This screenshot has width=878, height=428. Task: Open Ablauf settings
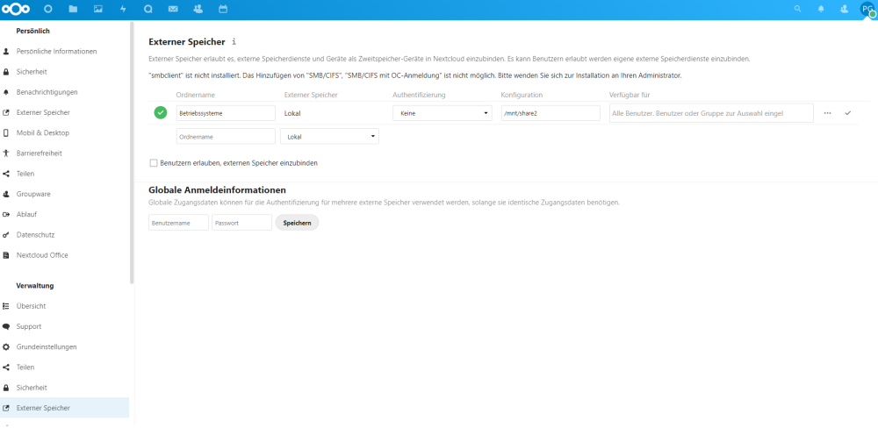pos(27,214)
